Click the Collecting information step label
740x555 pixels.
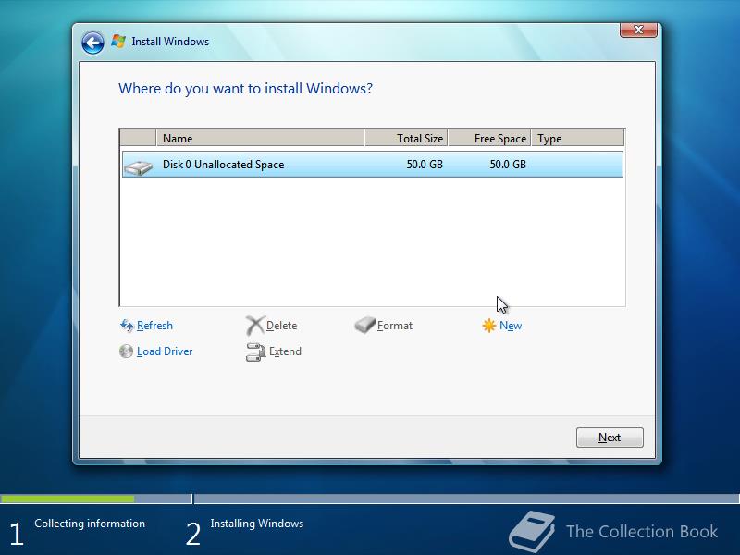90,524
